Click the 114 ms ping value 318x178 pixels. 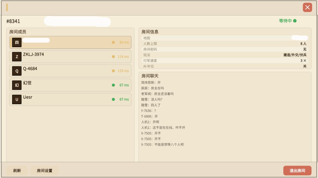[x=123, y=56]
